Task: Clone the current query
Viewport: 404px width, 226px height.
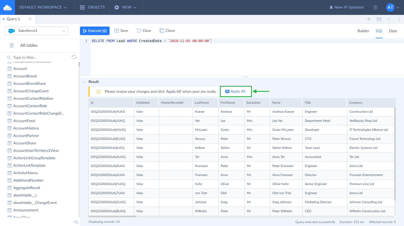Action: [x=167, y=31]
